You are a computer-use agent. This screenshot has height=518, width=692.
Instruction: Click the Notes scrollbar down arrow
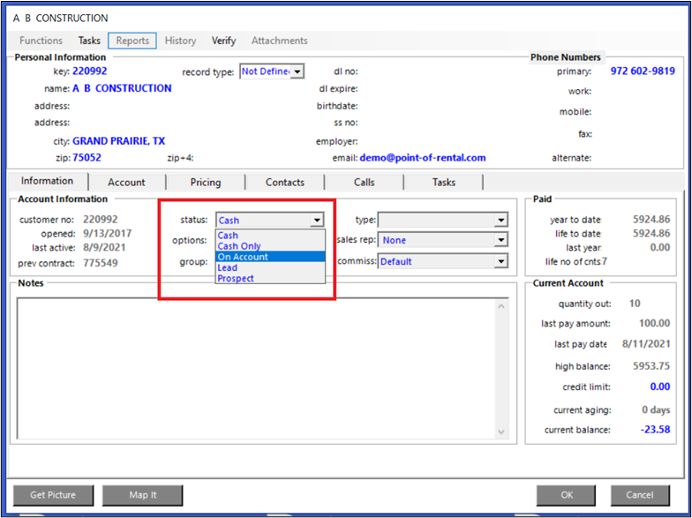pyautogui.click(x=501, y=432)
